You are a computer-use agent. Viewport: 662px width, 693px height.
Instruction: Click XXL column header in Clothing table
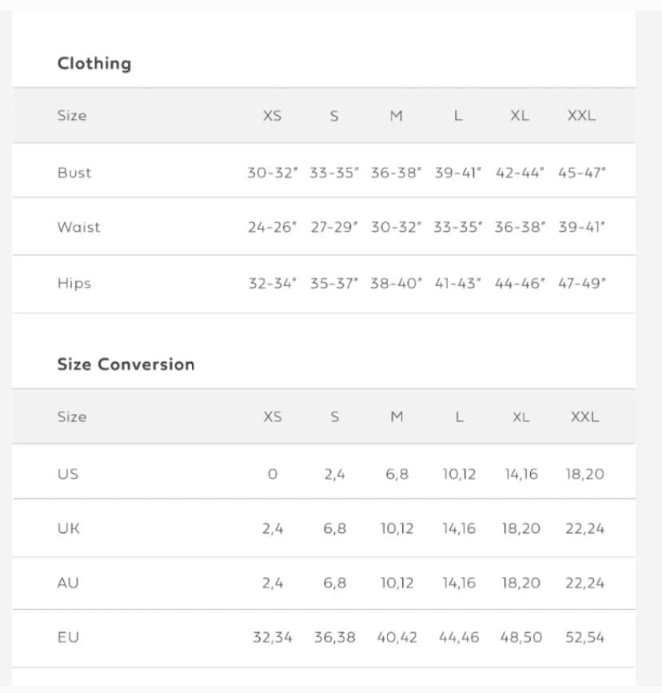[x=581, y=116]
